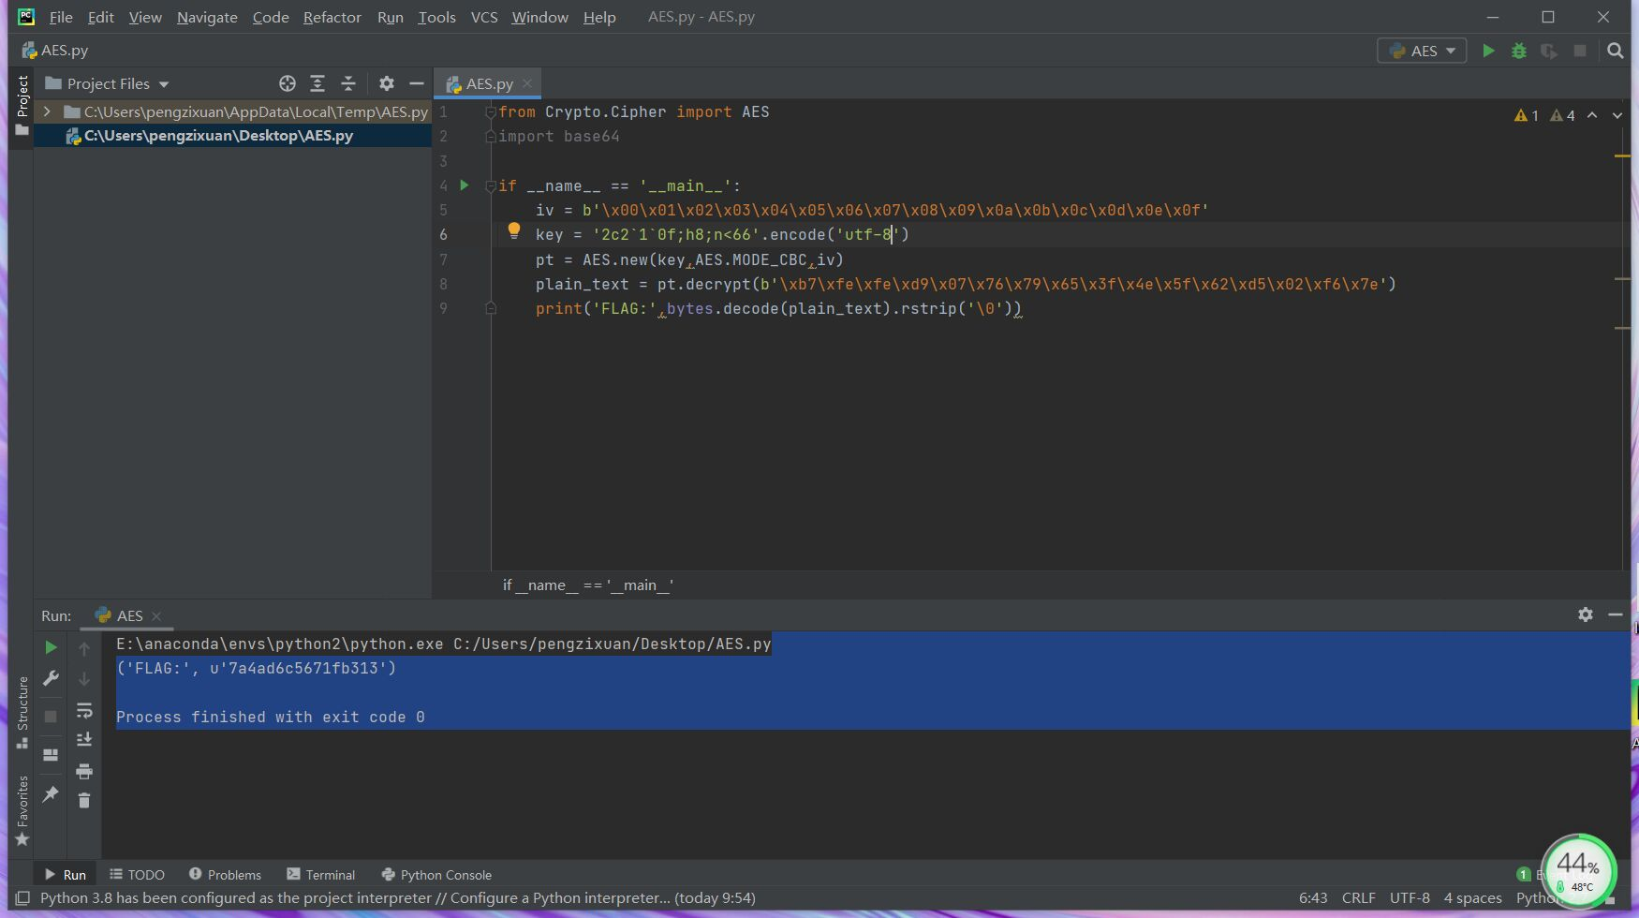Image resolution: width=1639 pixels, height=918 pixels.
Task: Click scroll up the stack trace arrow
Action: (84, 648)
